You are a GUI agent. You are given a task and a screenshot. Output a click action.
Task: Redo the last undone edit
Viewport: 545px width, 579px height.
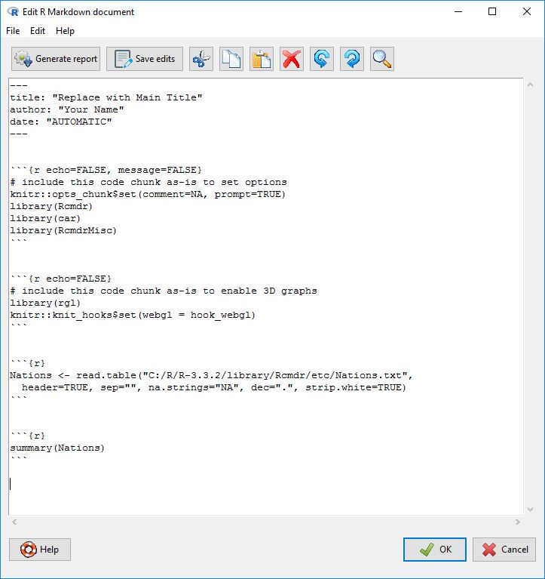[352, 59]
